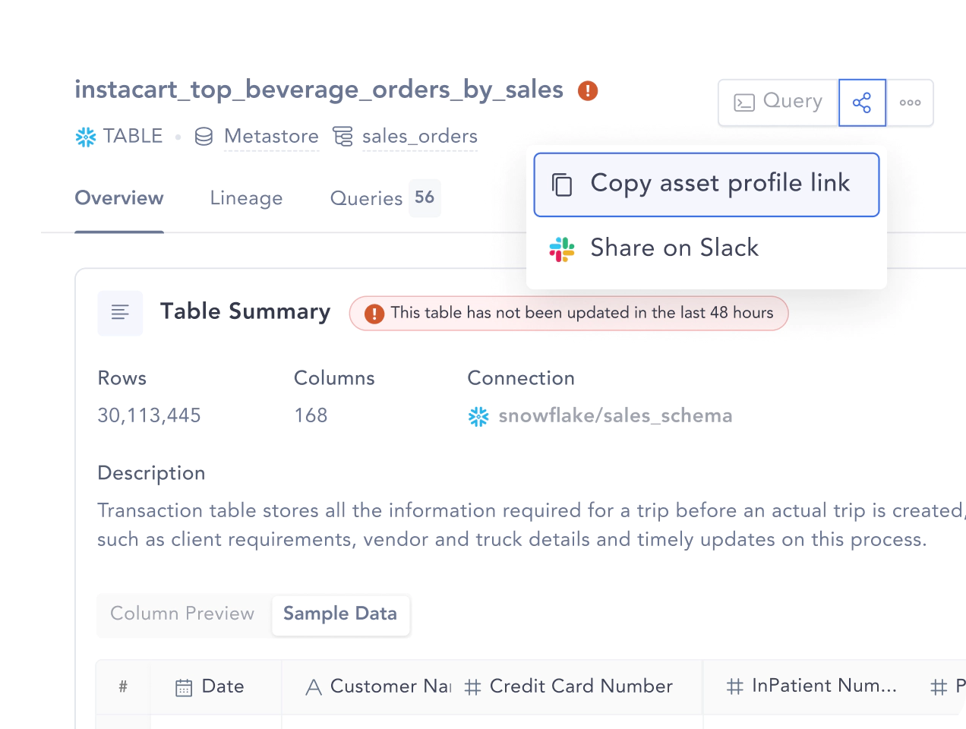Click the Snowflake icon next to TABLE

point(86,137)
